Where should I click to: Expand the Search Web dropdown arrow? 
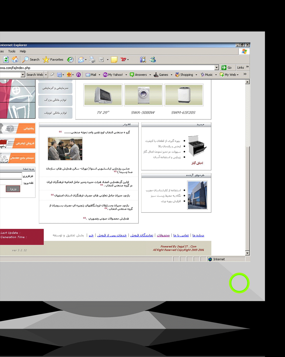(46, 75)
